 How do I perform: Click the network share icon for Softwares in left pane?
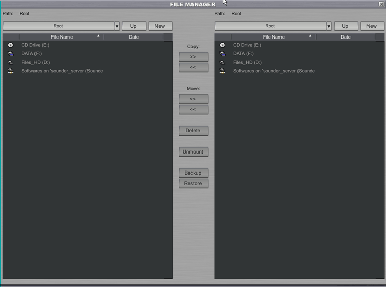(11, 71)
